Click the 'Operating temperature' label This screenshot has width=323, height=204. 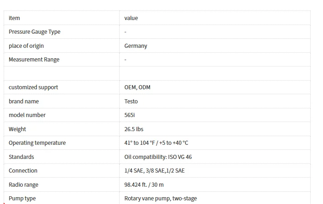click(x=37, y=143)
